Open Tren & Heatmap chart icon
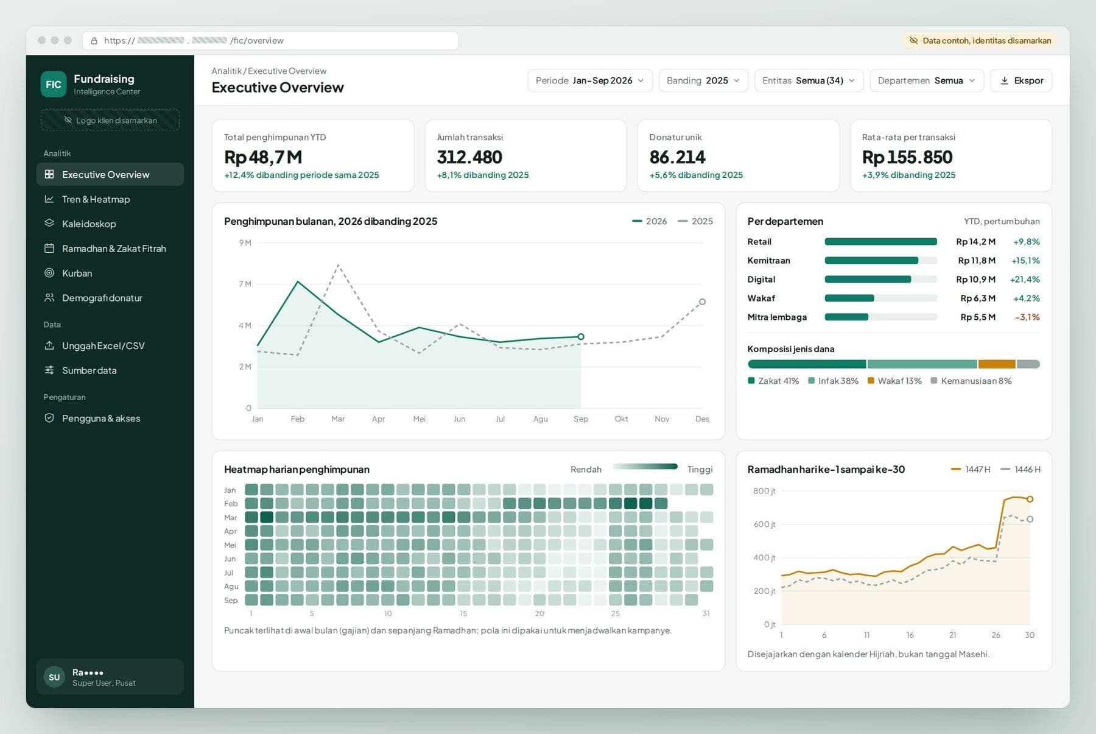This screenshot has height=734, width=1096. click(49, 199)
